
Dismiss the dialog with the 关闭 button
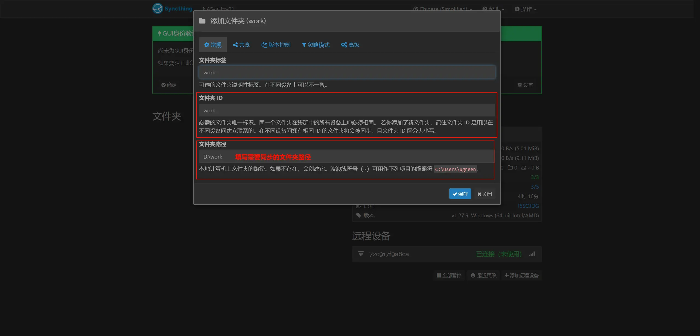point(484,194)
